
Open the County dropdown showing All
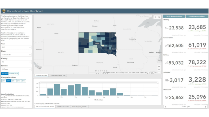pos(16,62)
